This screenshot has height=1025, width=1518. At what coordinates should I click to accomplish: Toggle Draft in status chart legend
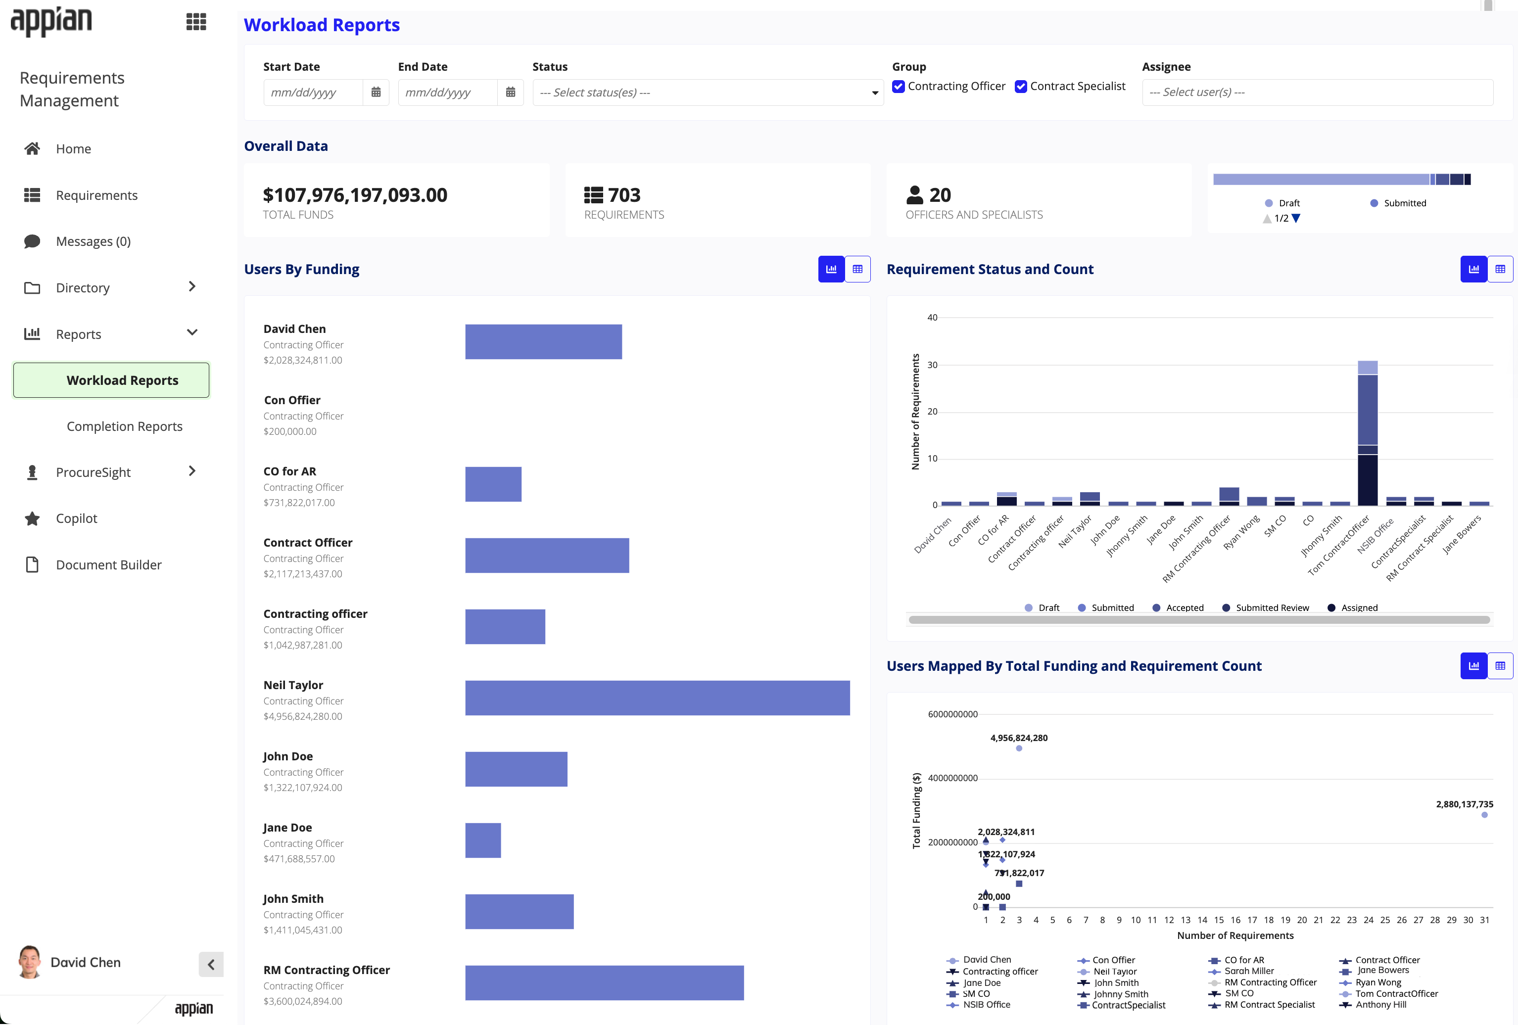click(1042, 608)
